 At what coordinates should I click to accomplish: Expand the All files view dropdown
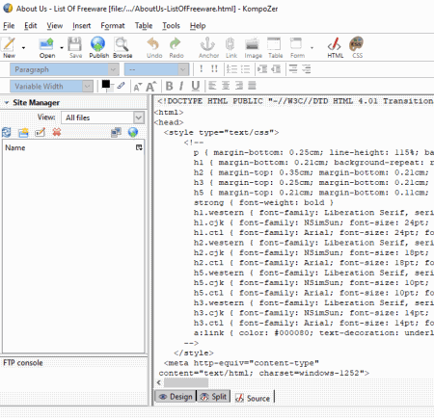pos(102,118)
